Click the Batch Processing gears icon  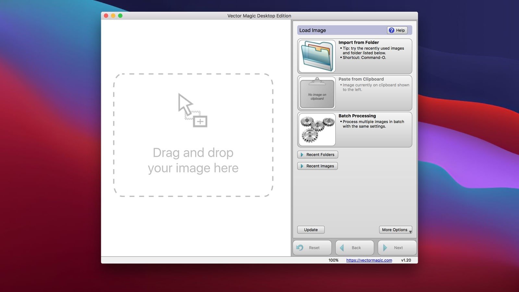click(x=317, y=129)
